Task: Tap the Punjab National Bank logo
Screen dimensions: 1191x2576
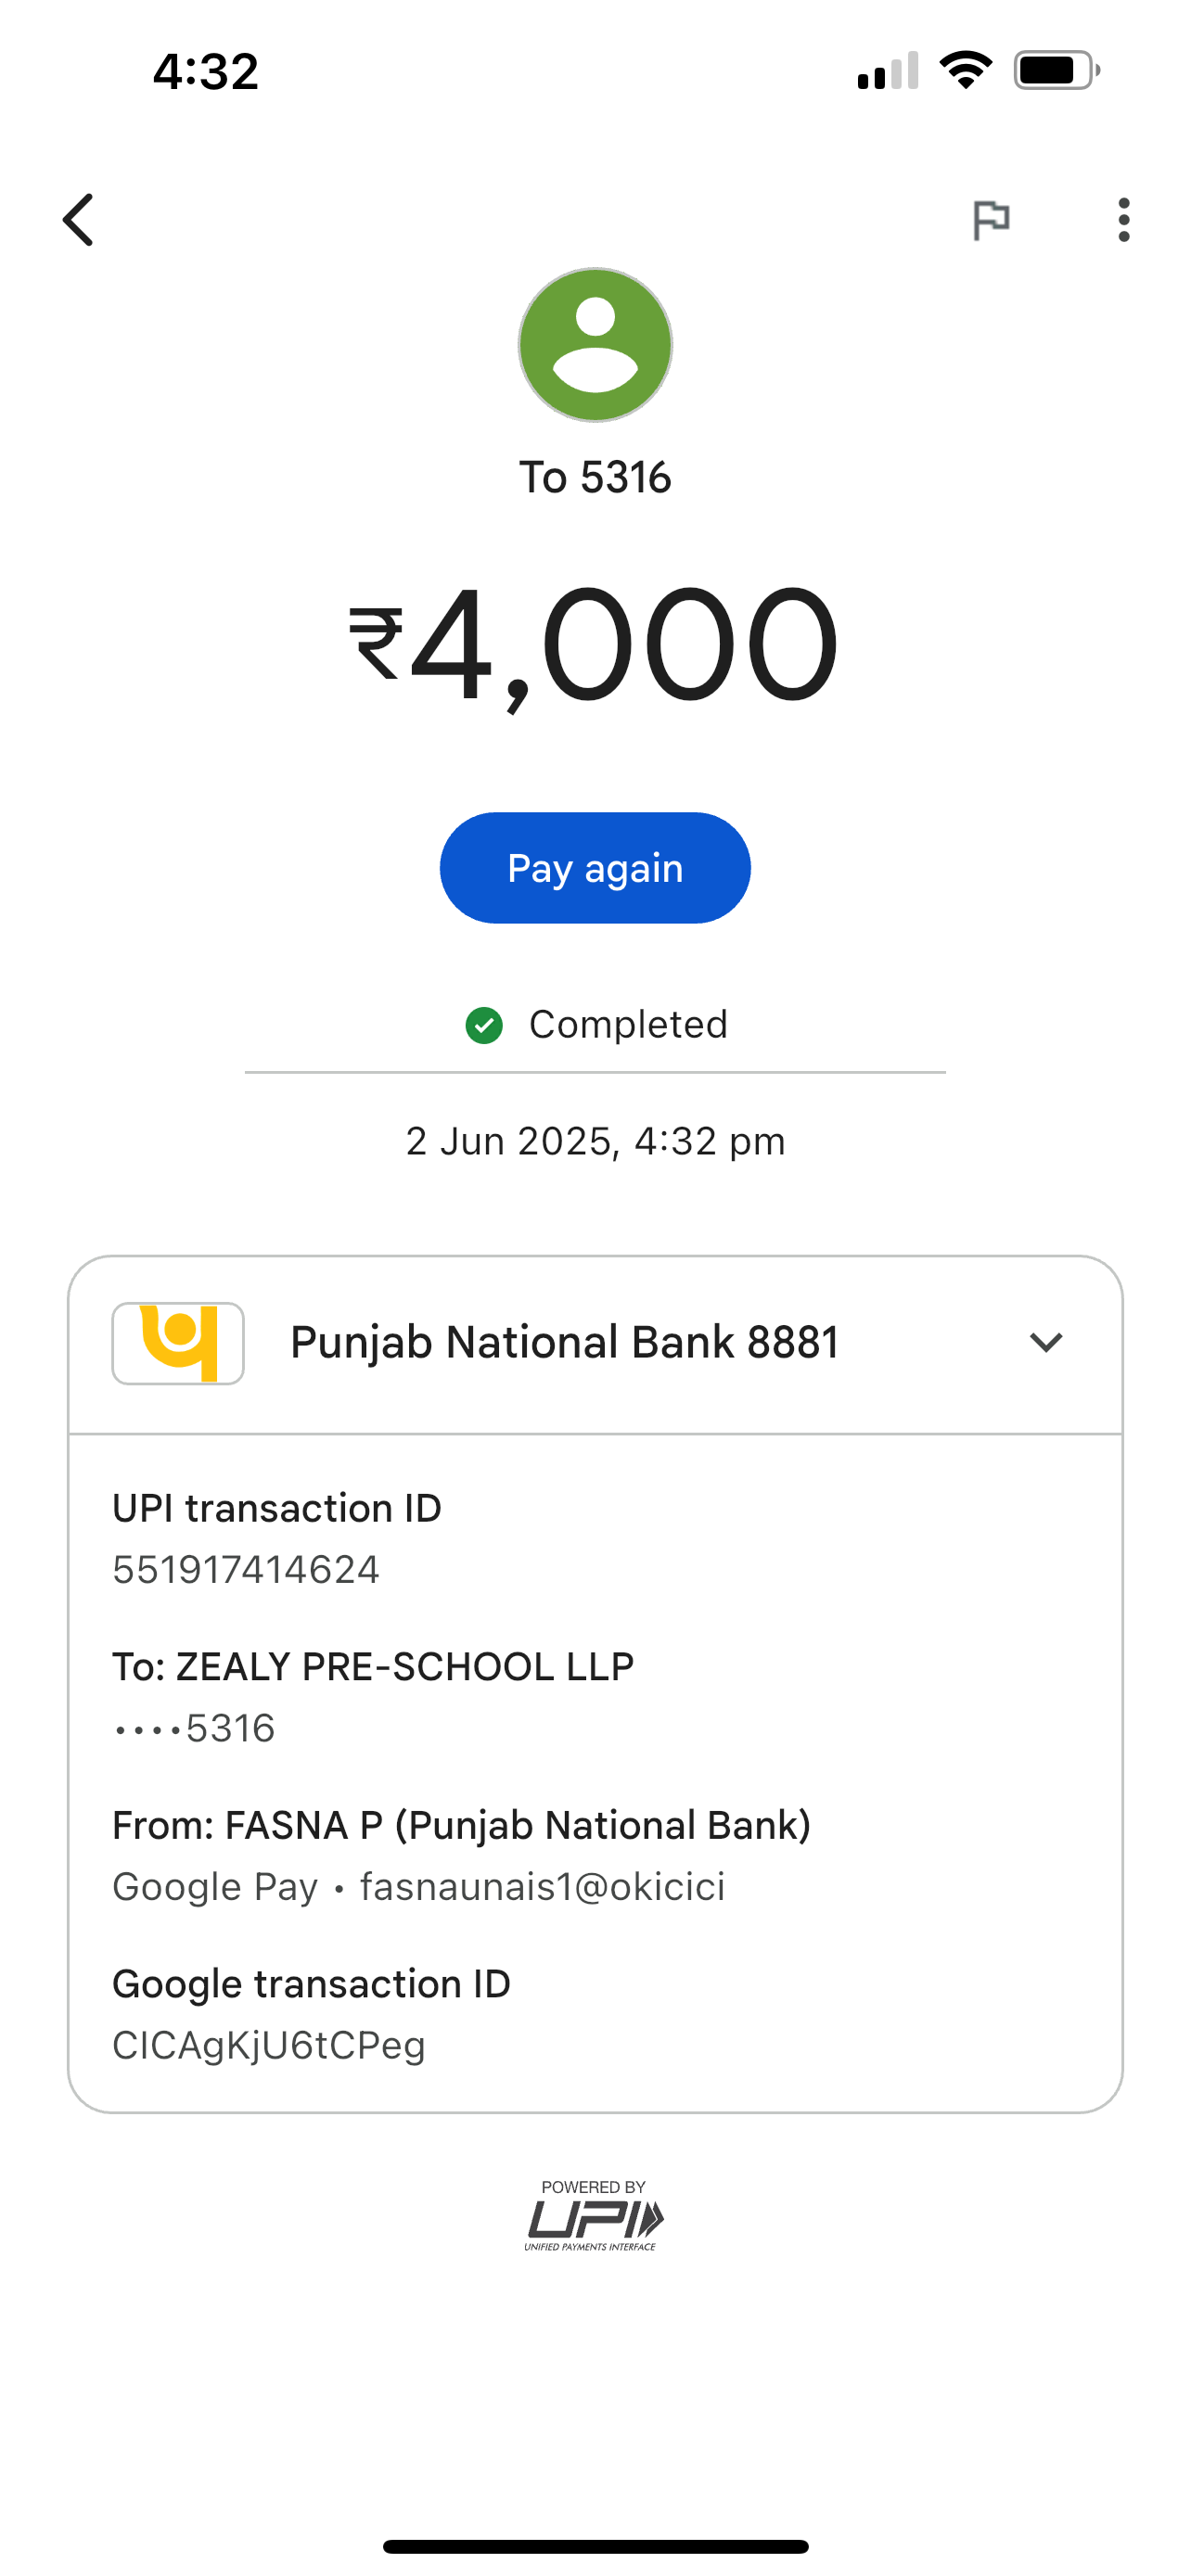Action: [x=178, y=1343]
